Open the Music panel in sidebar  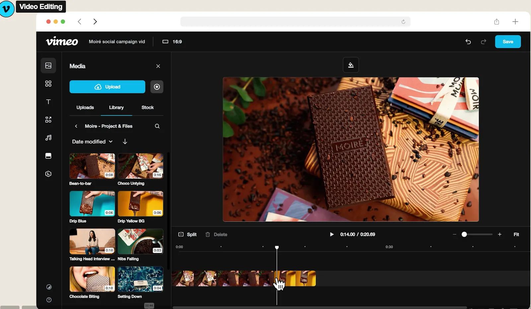pos(48,138)
